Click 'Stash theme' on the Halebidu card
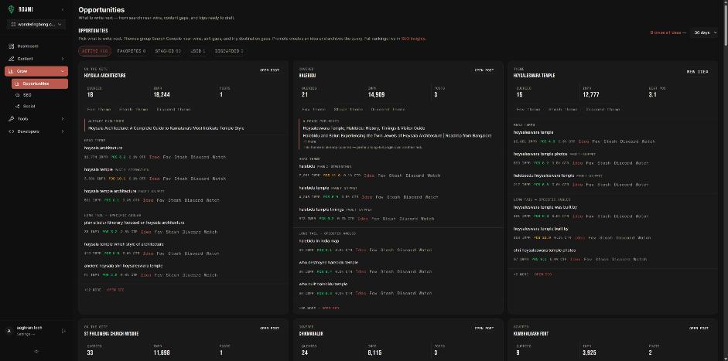The image size is (728, 361). point(348,110)
